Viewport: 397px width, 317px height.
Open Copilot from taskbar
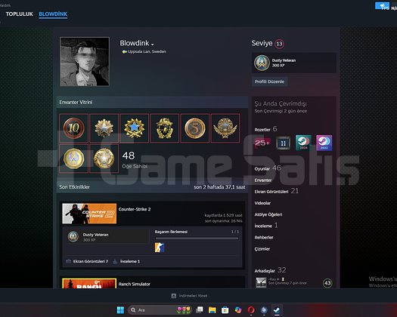pyautogui.click(x=238, y=310)
